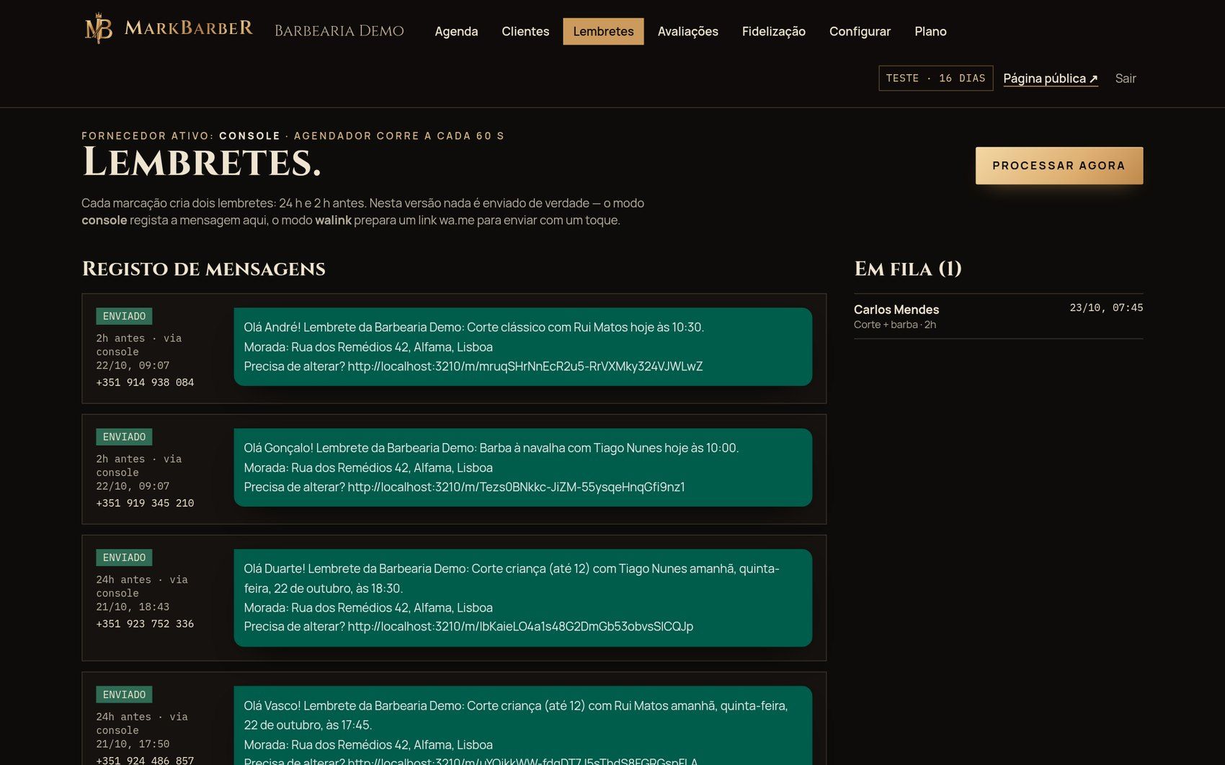The width and height of the screenshot is (1225, 765).
Task: Click the Teste 16 dias badge
Action: tap(935, 78)
